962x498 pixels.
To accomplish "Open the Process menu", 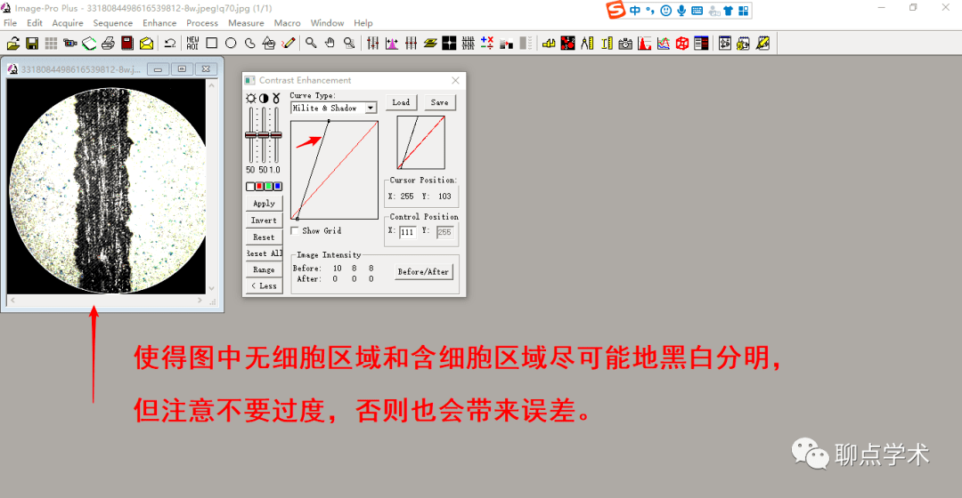I will pos(202,22).
